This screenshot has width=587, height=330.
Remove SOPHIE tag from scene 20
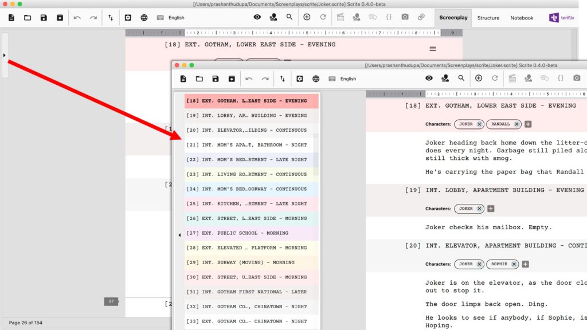[514, 264]
